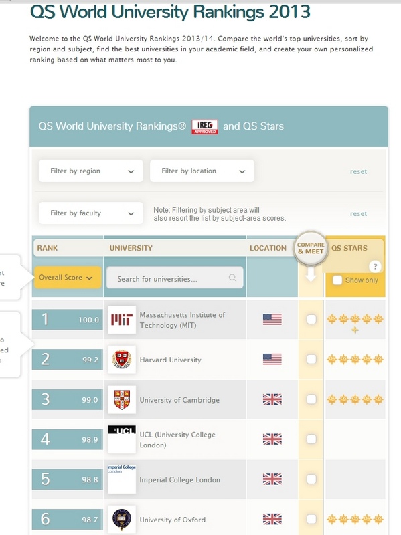The width and height of the screenshot is (401, 535).
Task: Open the Filter by region dropdown
Action: click(x=91, y=171)
